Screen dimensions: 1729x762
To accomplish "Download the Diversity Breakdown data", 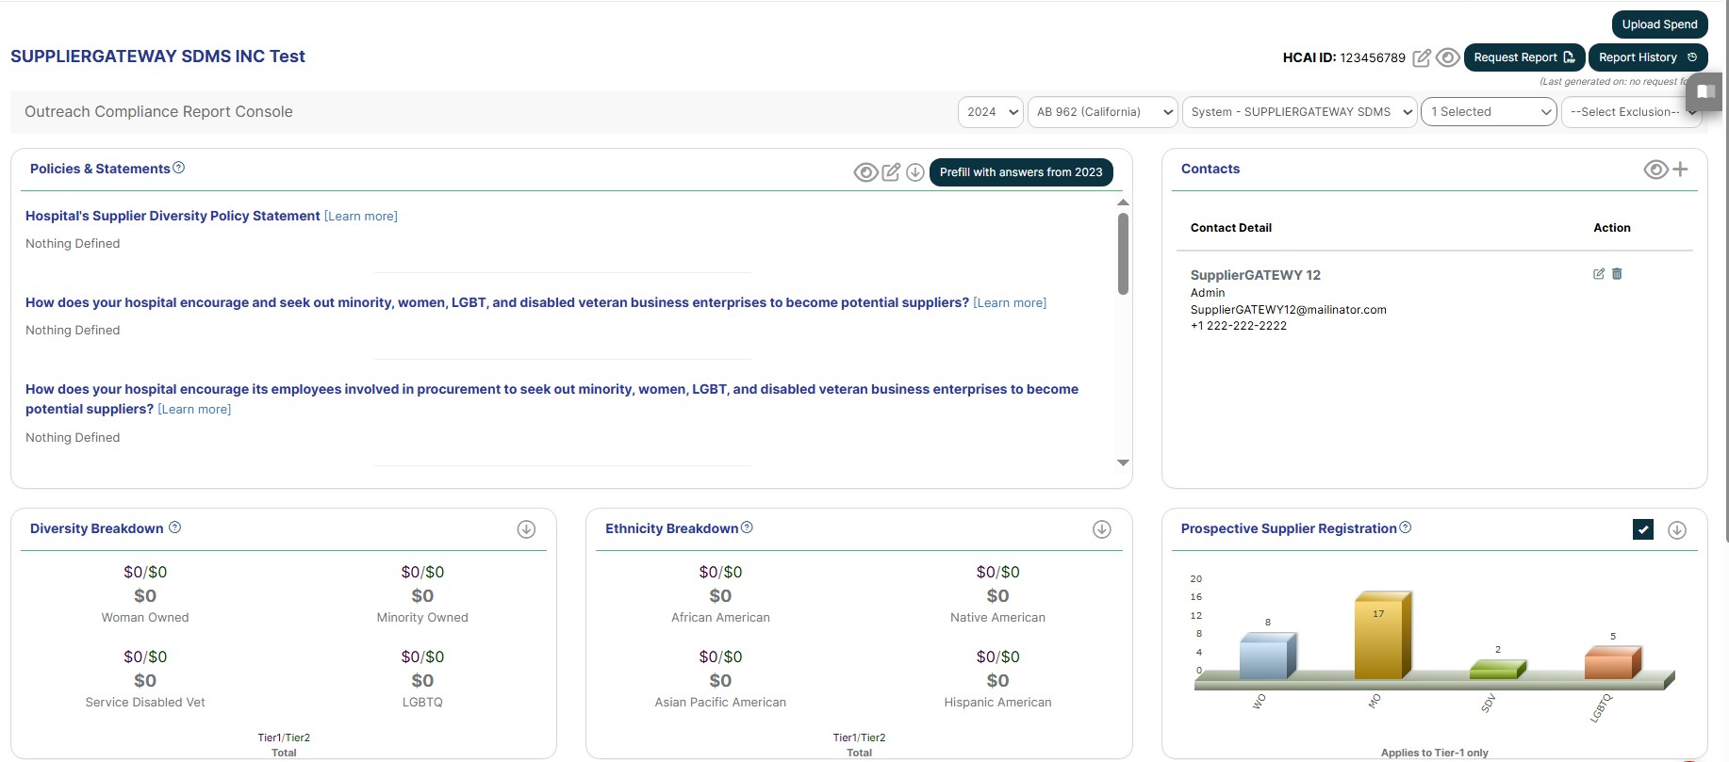I will pyautogui.click(x=526, y=529).
